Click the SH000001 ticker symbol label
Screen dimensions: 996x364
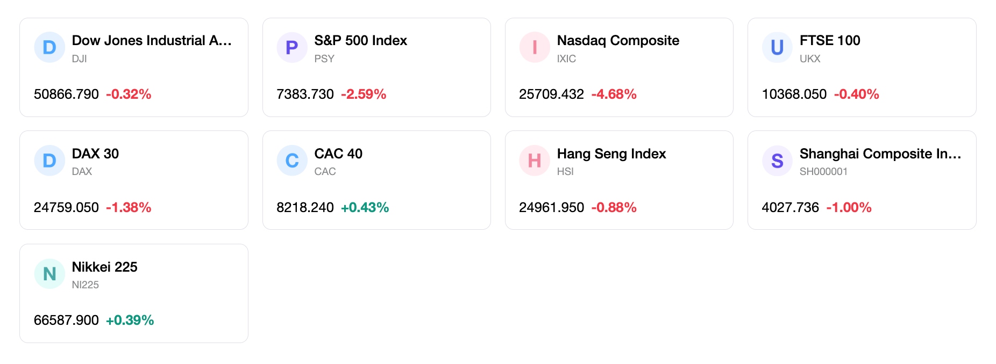coord(823,171)
